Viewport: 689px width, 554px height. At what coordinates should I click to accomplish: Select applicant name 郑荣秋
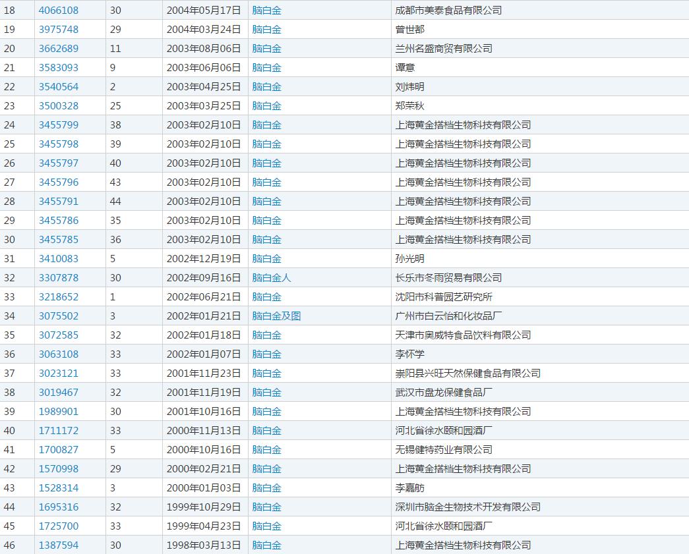[x=409, y=106]
